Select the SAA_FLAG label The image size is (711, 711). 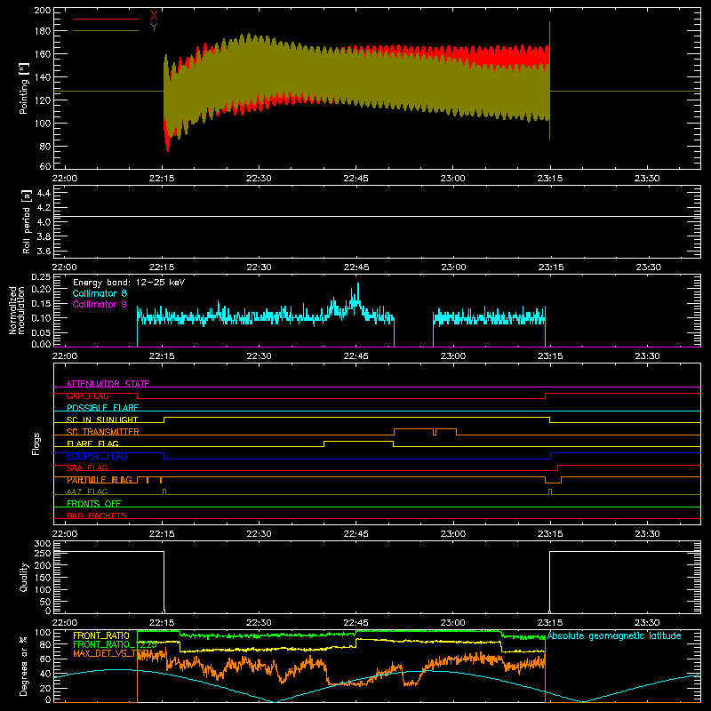[87, 467]
